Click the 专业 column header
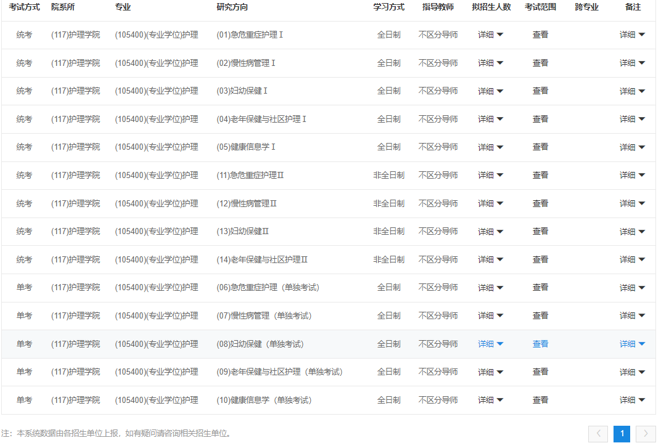The image size is (661, 443). (x=123, y=7)
